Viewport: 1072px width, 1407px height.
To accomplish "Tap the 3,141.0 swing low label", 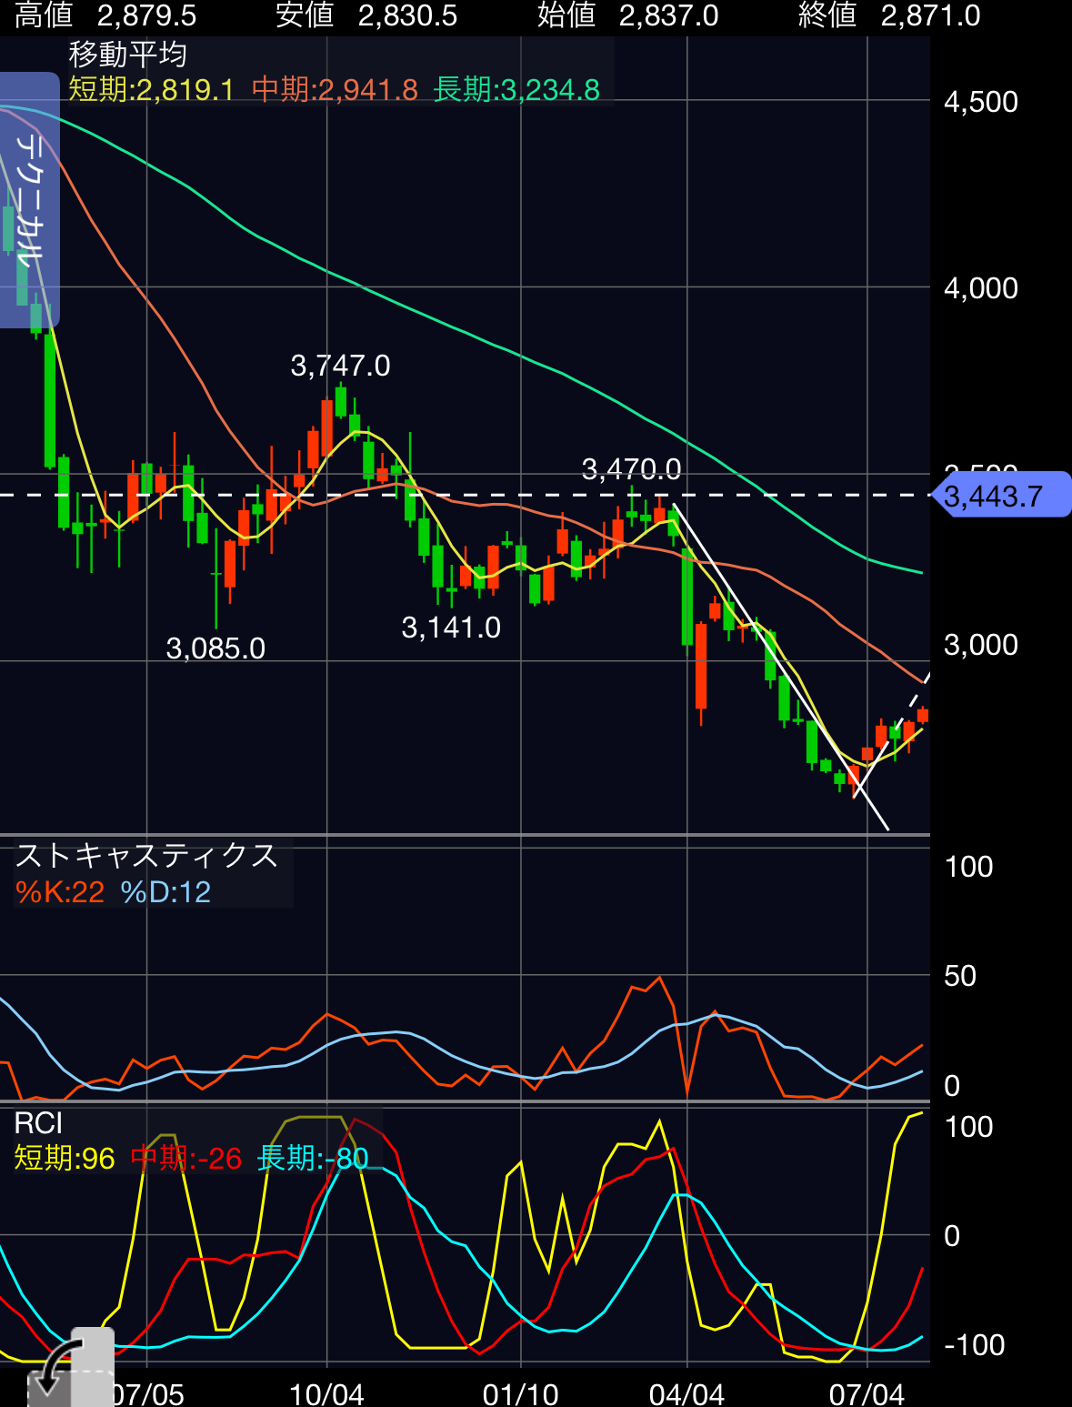I will (451, 628).
